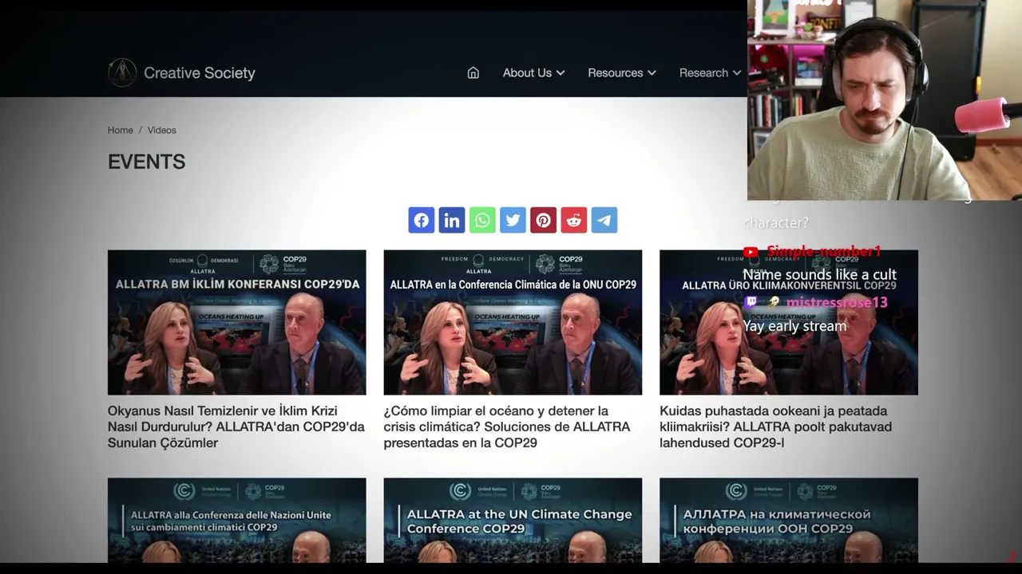Image resolution: width=1022 pixels, height=574 pixels.
Task: Open the Italian ALLATRA COP29 video thumbnail
Action: click(237, 520)
